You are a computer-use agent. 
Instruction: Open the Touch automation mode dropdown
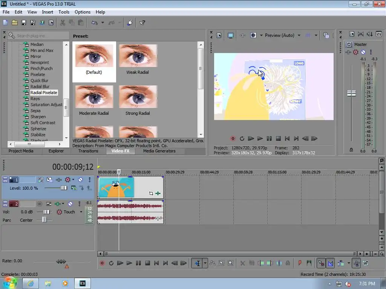click(81, 212)
